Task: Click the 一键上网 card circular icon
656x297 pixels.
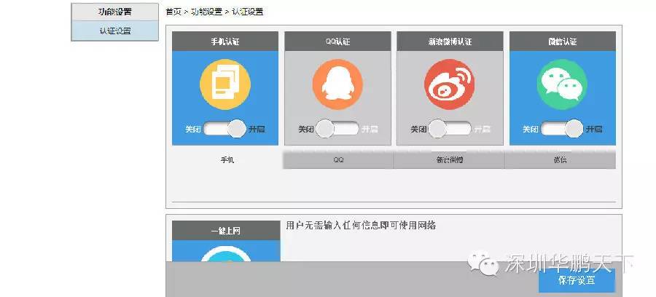Action: [226, 254]
